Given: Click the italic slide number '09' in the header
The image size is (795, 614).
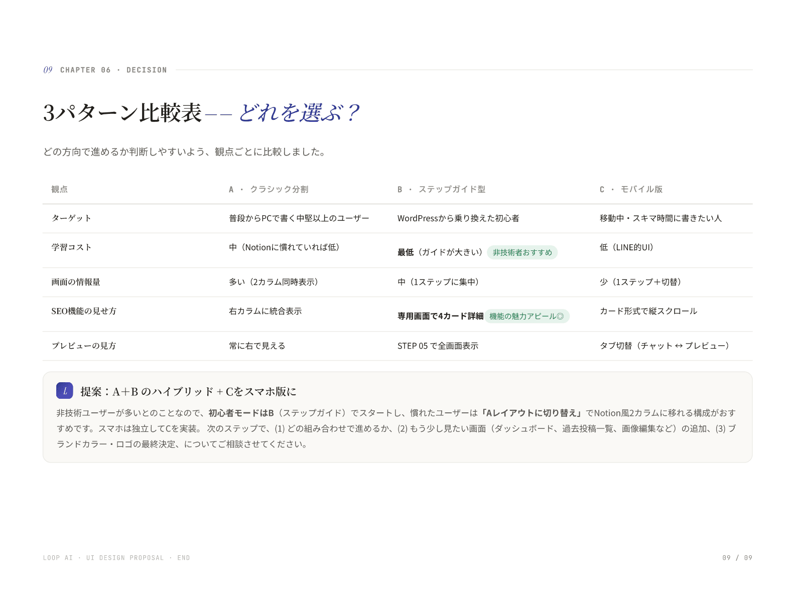Looking at the screenshot, I should [48, 70].
